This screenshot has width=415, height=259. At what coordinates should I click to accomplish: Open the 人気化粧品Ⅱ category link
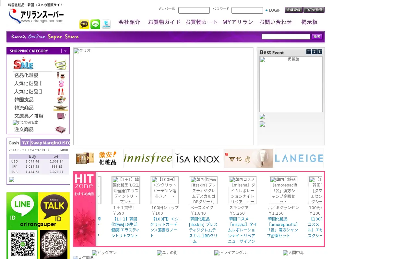(x=28, y=92)
